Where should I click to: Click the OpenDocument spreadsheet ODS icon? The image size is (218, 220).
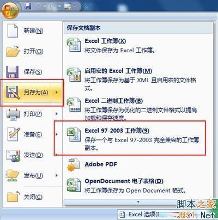[x=74, y=185]
